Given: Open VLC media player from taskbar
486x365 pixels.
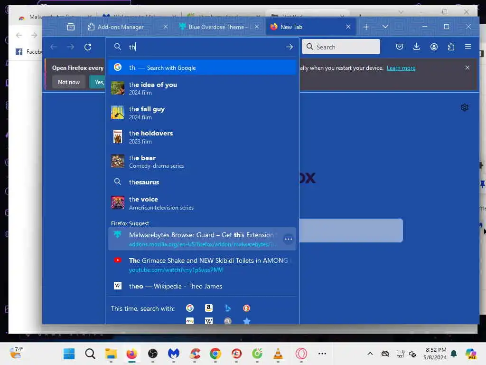Looking at the screenshot, I should pyautogui.click(x=278, y=354).
